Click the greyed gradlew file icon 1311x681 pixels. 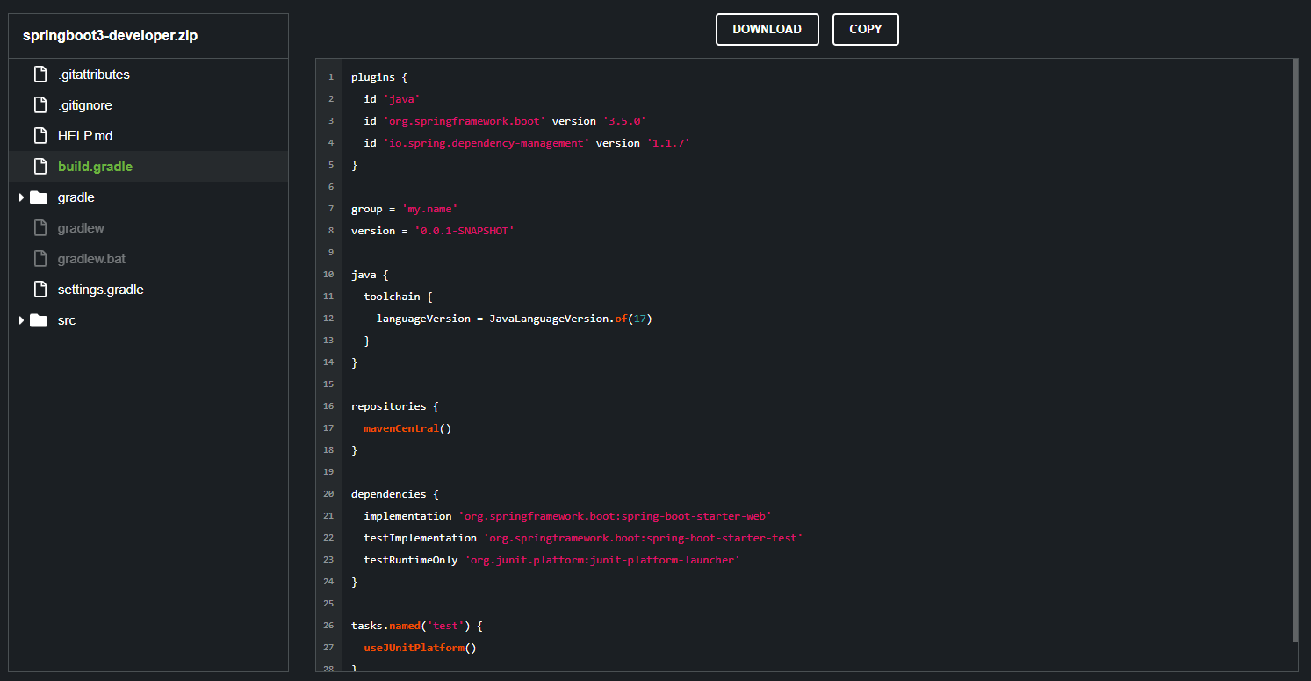[x=40, y=228]
